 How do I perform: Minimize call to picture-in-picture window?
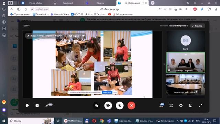click(x=191, y=105)
